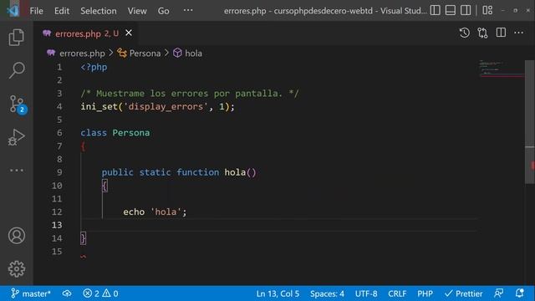Toggle the primary side bar
535x301 pixels.
435,10
